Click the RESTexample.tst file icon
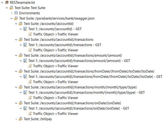 pyautogui.click(x=7, y=2)
